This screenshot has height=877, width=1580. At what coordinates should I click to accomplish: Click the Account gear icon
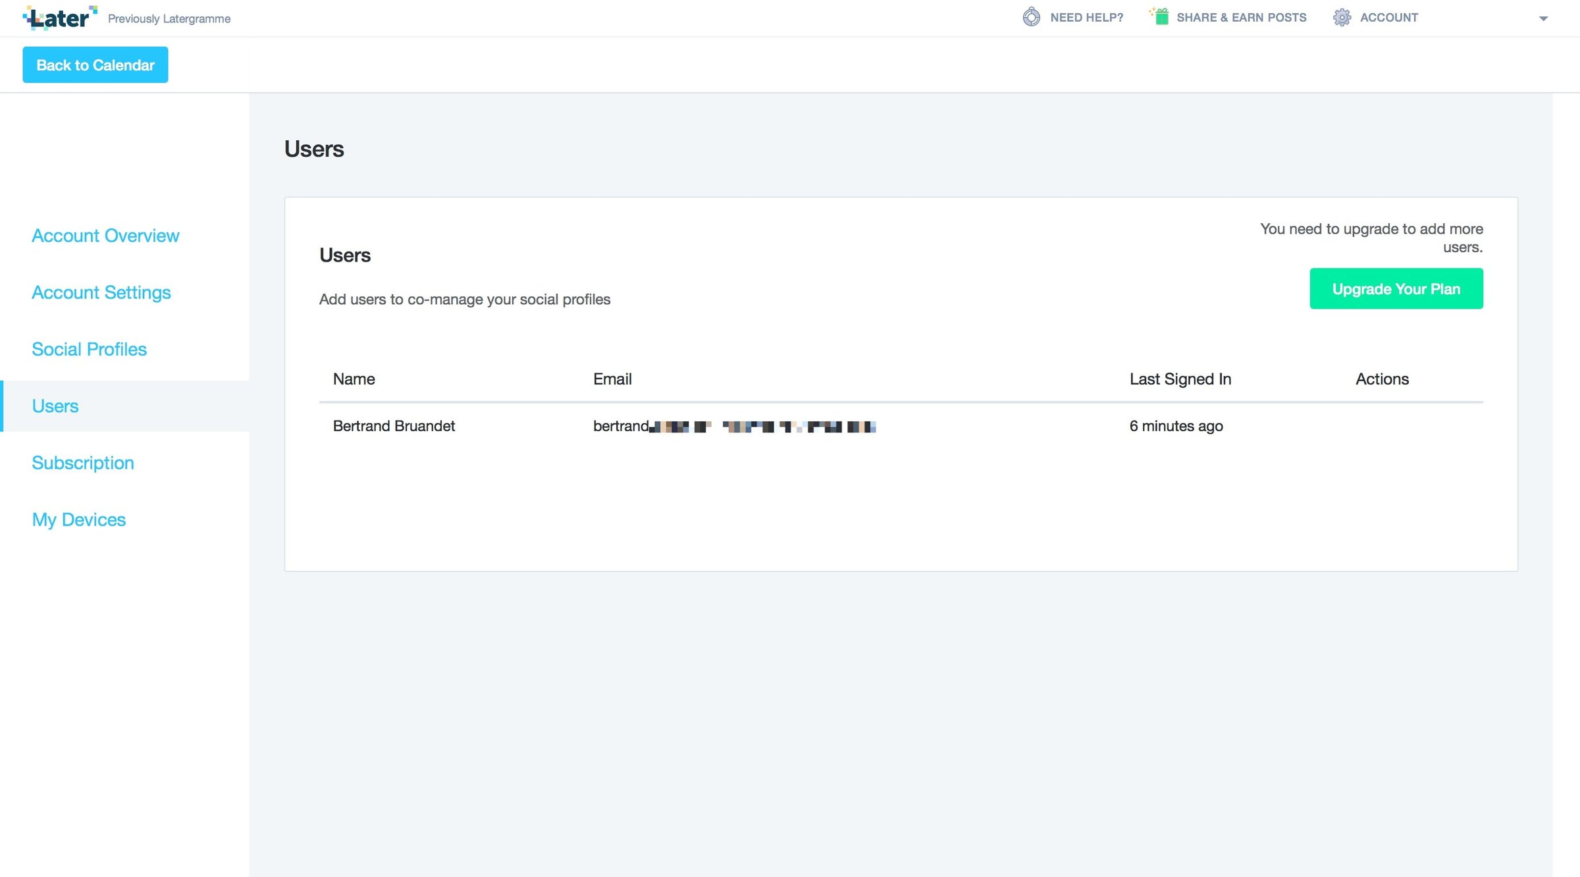(x=1342, y=17)
